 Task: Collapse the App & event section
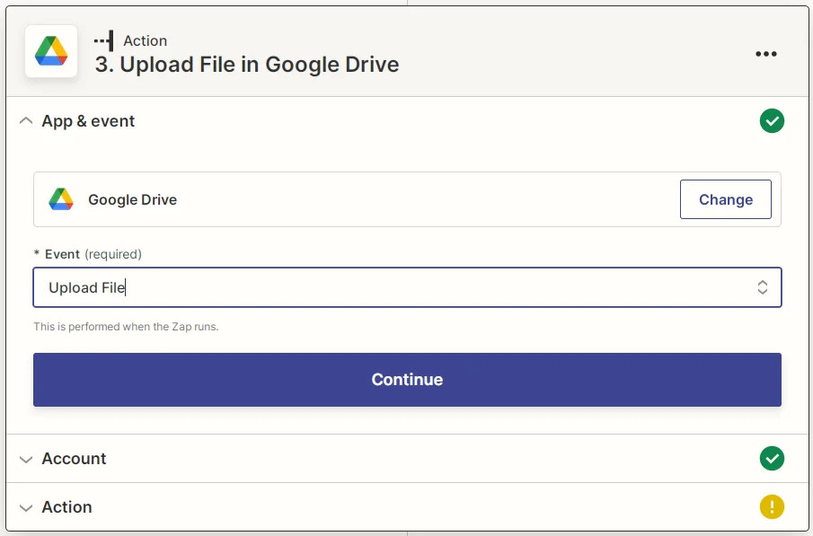tap(25, 120)
